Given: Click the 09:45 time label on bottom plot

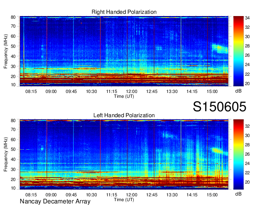Looking at the screenshot, I should pos(71,195).
